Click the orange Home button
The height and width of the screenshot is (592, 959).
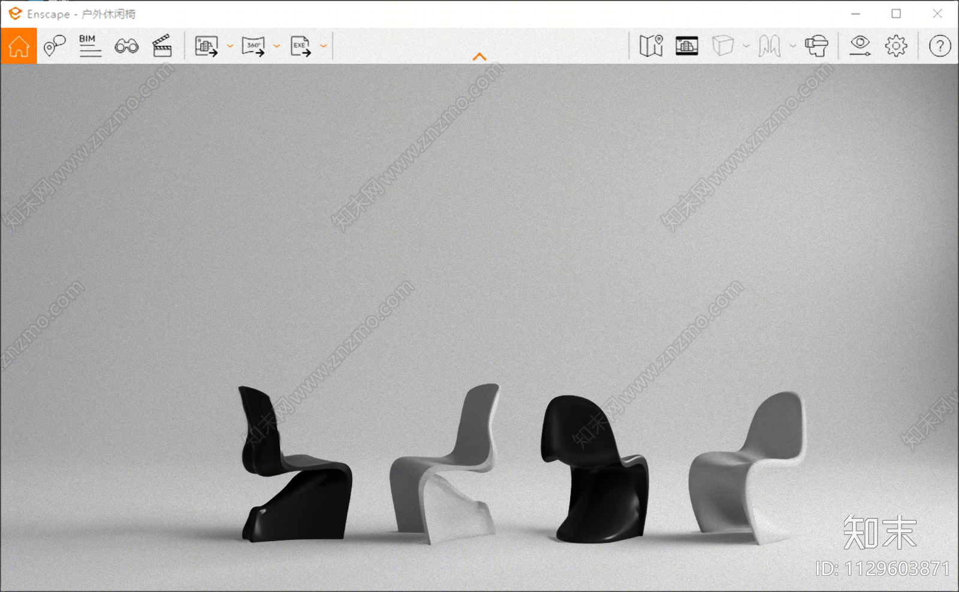pyautogui.click(x=19, y=46)
